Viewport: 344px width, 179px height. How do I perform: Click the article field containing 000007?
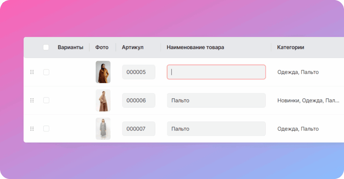(x=138, y=129)
